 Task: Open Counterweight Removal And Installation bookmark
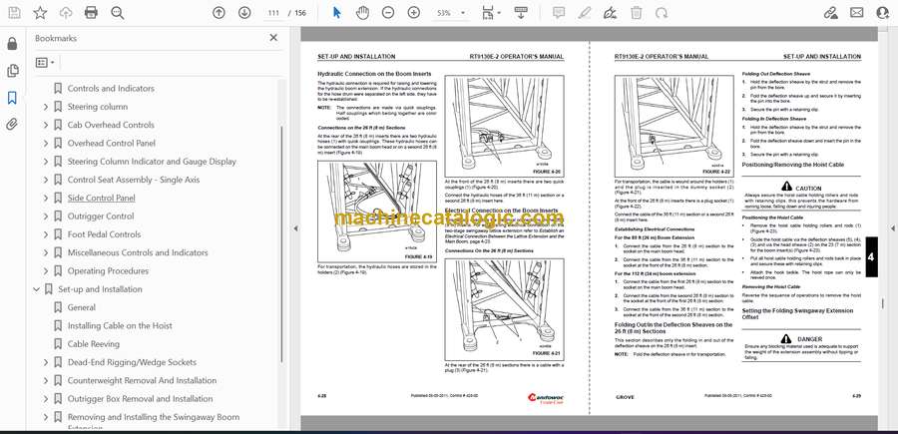(x=142, y=381)
